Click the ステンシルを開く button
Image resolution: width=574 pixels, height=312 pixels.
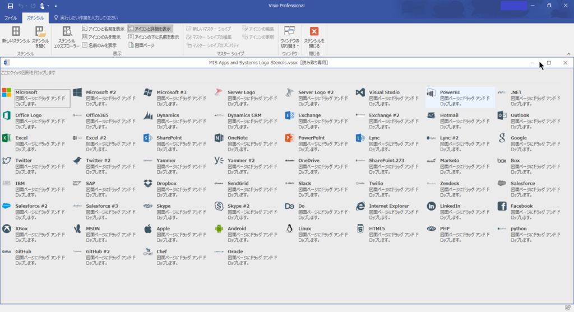(40, 37)
